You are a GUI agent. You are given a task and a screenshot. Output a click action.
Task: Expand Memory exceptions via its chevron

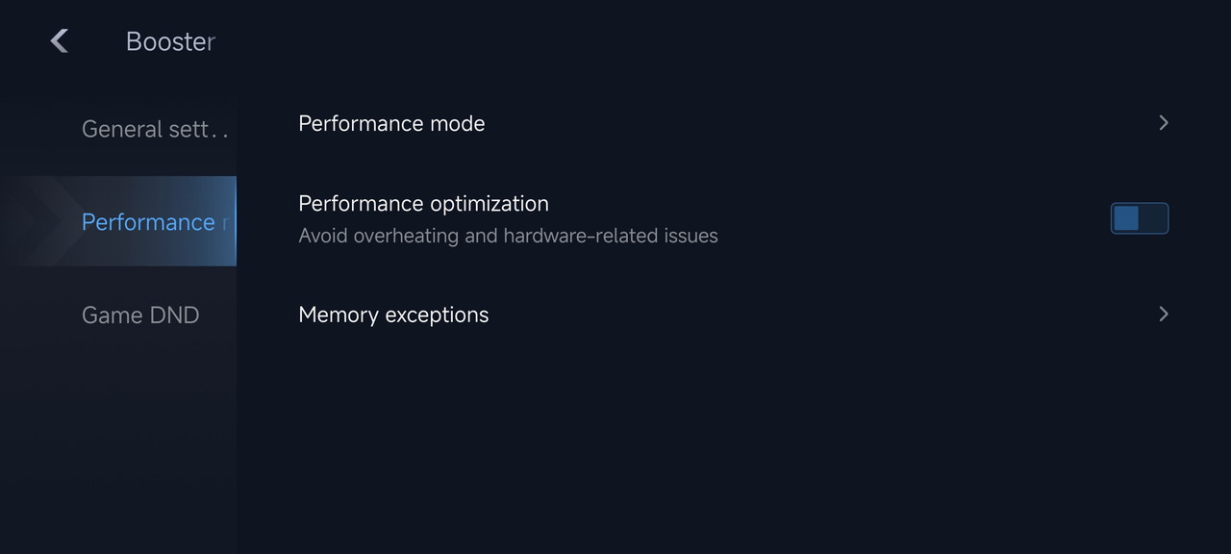pos(1163,315)
